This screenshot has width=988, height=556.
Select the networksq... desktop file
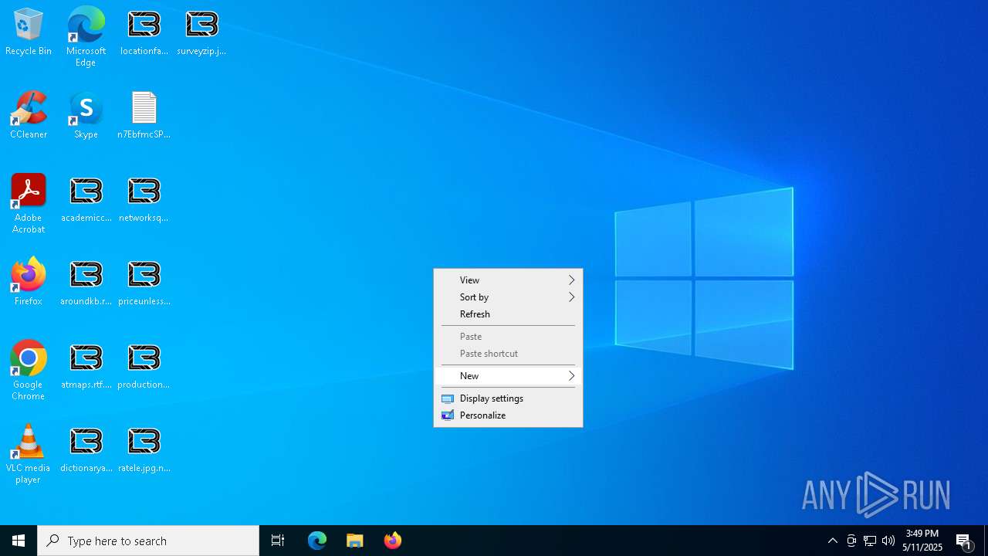click(144, 200)
